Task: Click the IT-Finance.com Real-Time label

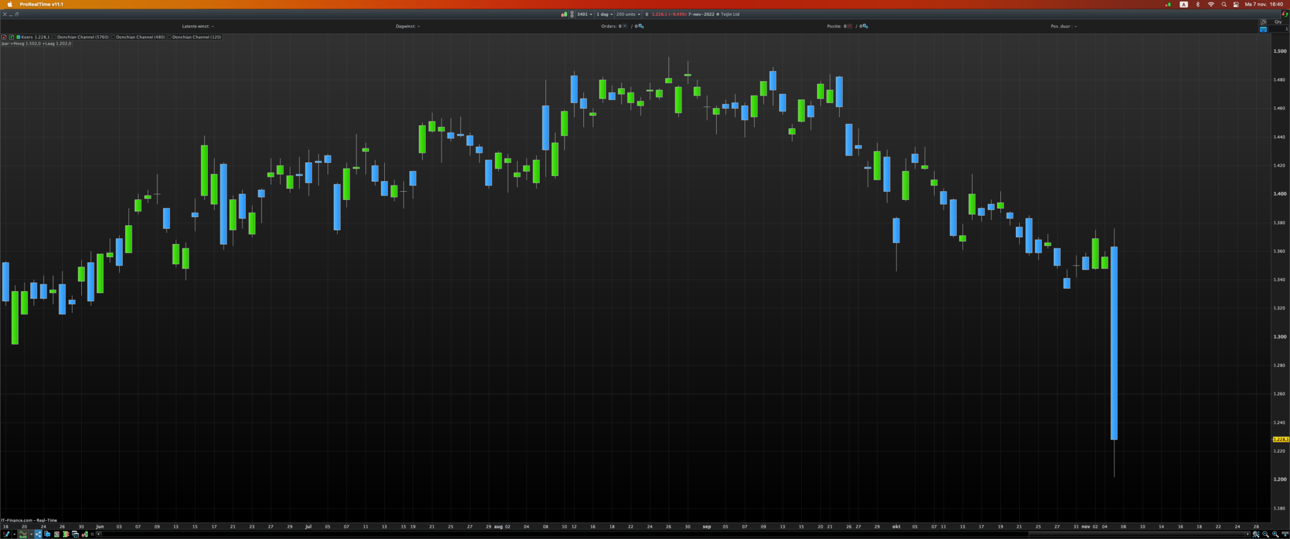Action: click(x=29, y=520)
